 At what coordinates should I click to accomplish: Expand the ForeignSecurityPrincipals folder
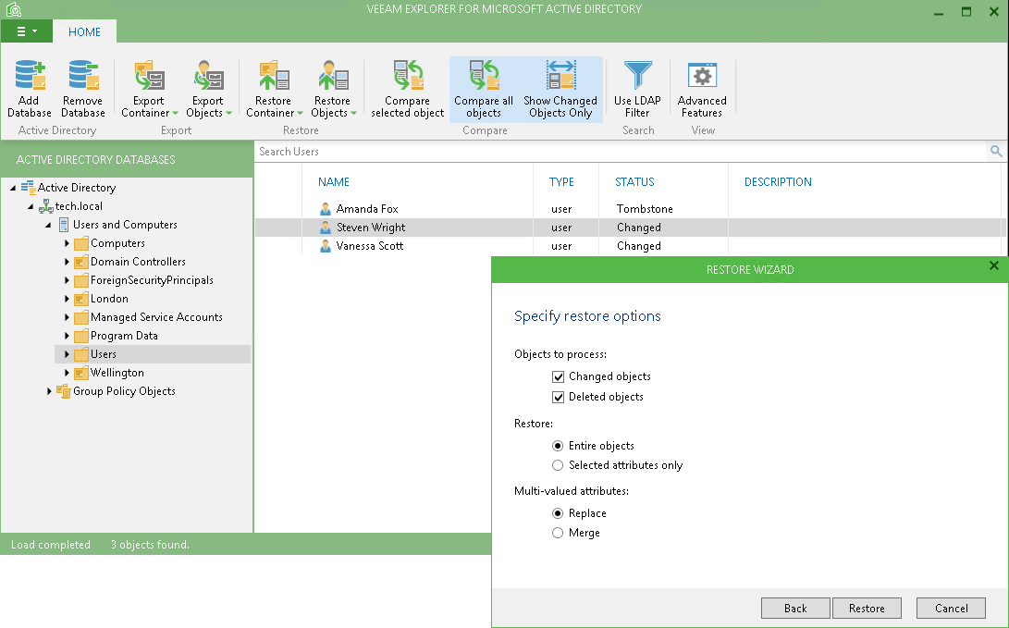coord(67,280)
